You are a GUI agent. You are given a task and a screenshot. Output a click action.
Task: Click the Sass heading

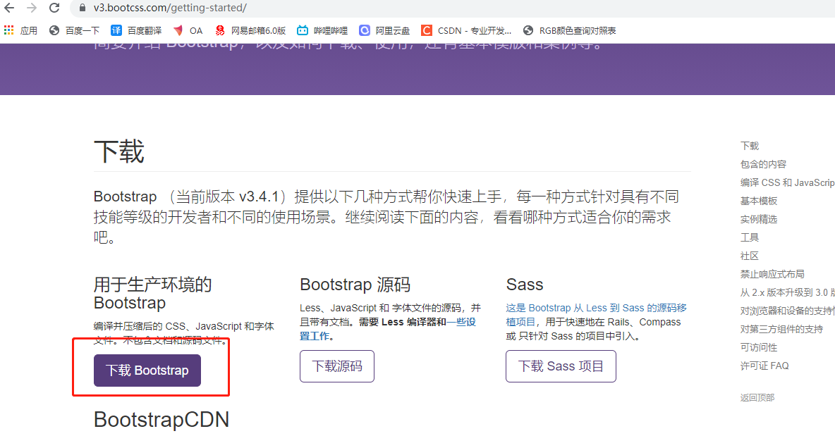tap(525, 285)
